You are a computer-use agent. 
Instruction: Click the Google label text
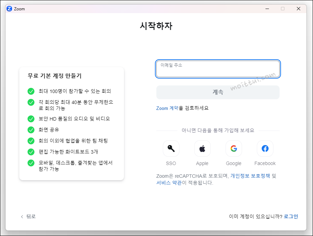[233, 163]
